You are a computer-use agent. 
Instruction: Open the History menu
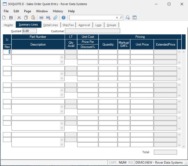[58, 11]
